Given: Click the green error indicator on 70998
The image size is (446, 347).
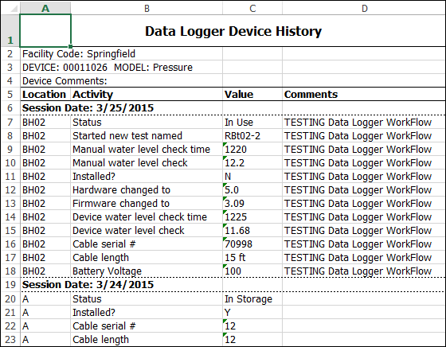Looking at the screenshot, I should pos(225,239).
